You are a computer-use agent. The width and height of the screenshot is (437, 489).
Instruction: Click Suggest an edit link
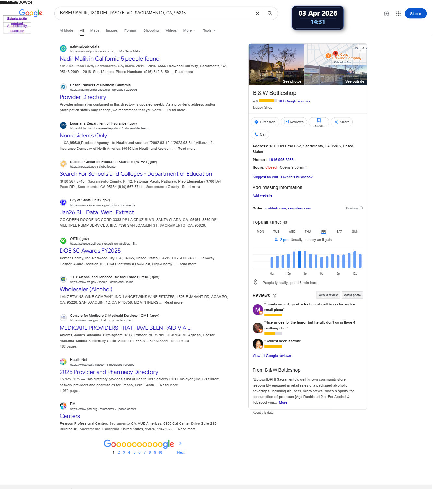tap(265, 177)
